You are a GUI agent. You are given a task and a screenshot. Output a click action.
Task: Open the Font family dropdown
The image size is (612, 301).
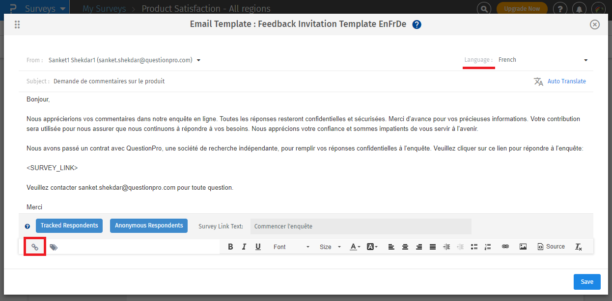(x=291, y=247)
